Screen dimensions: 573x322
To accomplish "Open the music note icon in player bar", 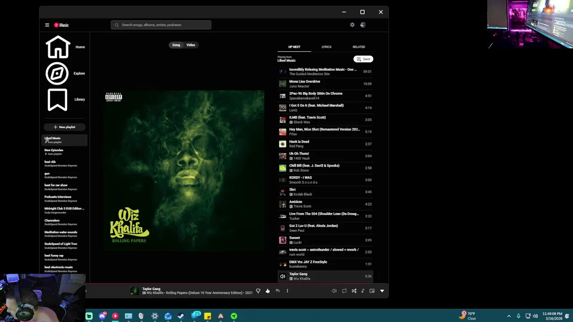I will tap(363, 291).
